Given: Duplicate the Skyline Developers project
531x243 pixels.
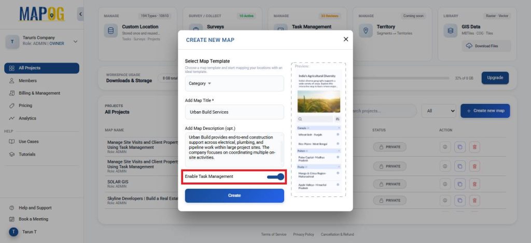Looking at the screenshot, I should click(460, 200).
